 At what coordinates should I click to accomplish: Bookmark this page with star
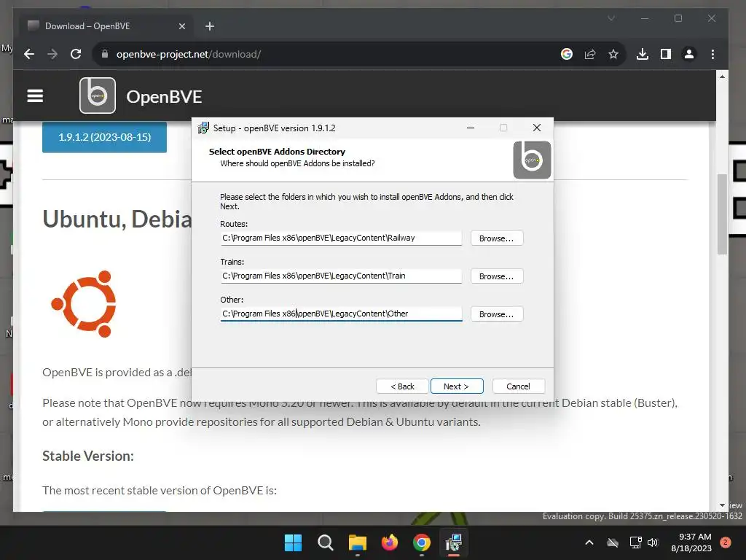pos(613,54)
